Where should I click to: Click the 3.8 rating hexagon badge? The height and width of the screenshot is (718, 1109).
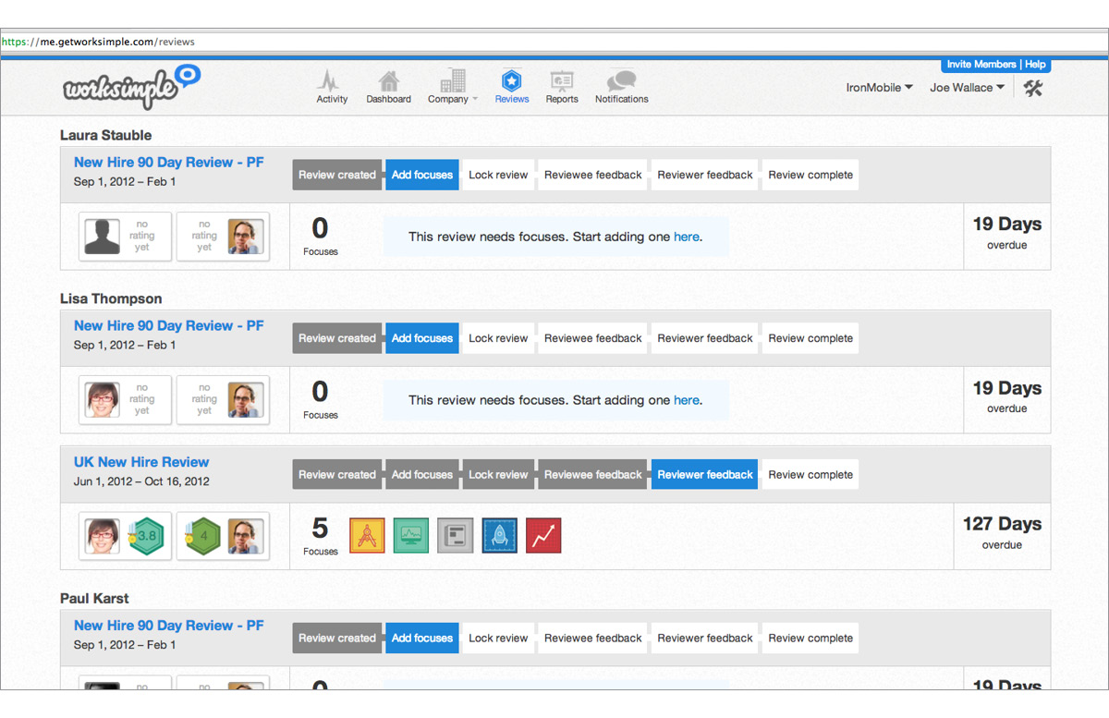(145, 535)
